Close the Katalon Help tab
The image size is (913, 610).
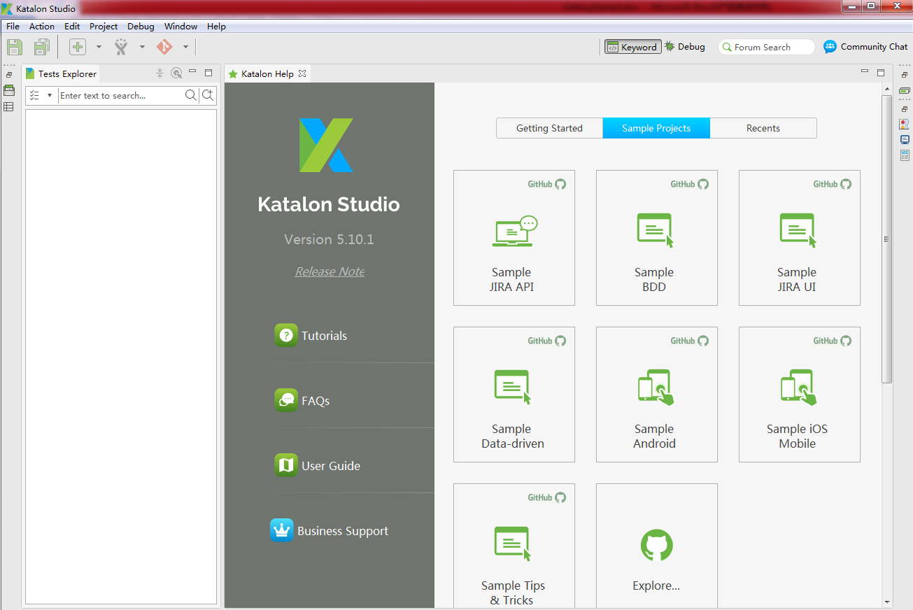pyautogui.click(x=302, y=73)
